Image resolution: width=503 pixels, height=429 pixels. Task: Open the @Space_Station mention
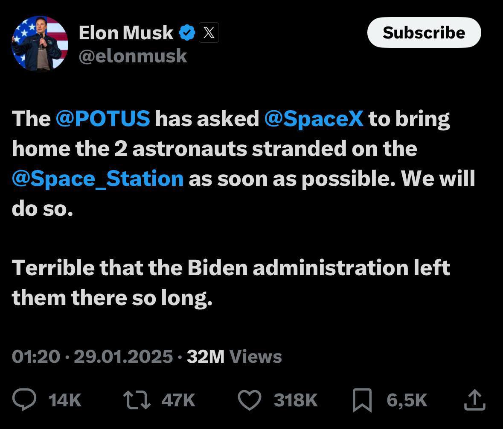(x=98, y=178)
